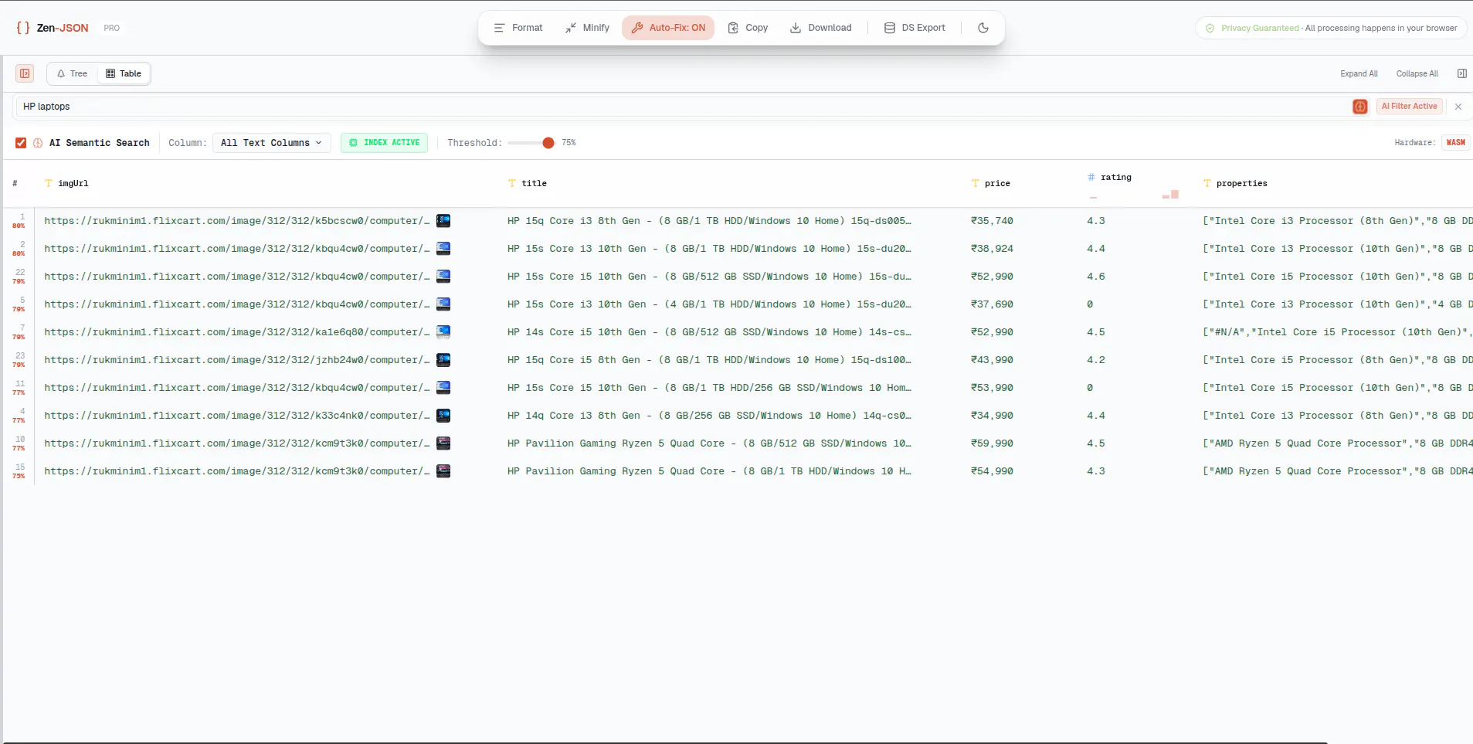Switch to Table view tab
Screen dimensions: 1473x744
124,73
